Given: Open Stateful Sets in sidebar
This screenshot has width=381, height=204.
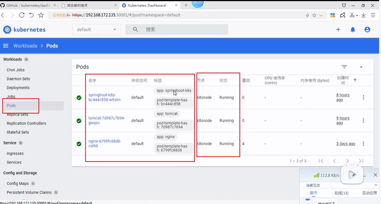Looking at the screenshot, I should tap(18, 132).
